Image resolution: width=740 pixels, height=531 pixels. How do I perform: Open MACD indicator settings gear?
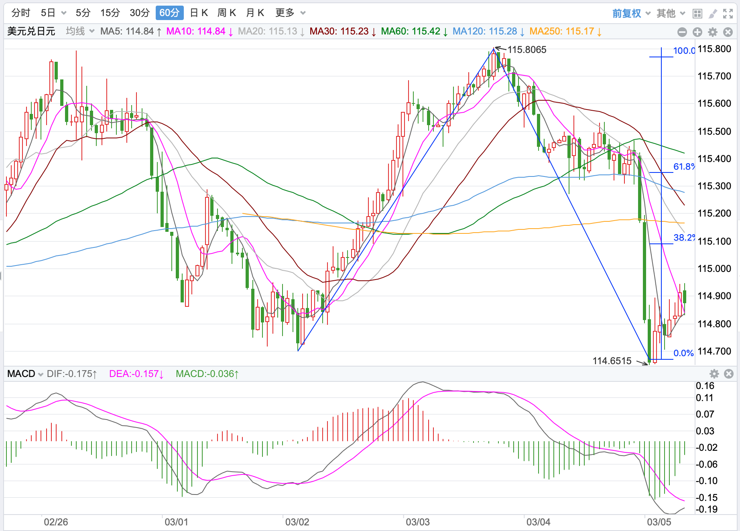[x=714, y=374]
